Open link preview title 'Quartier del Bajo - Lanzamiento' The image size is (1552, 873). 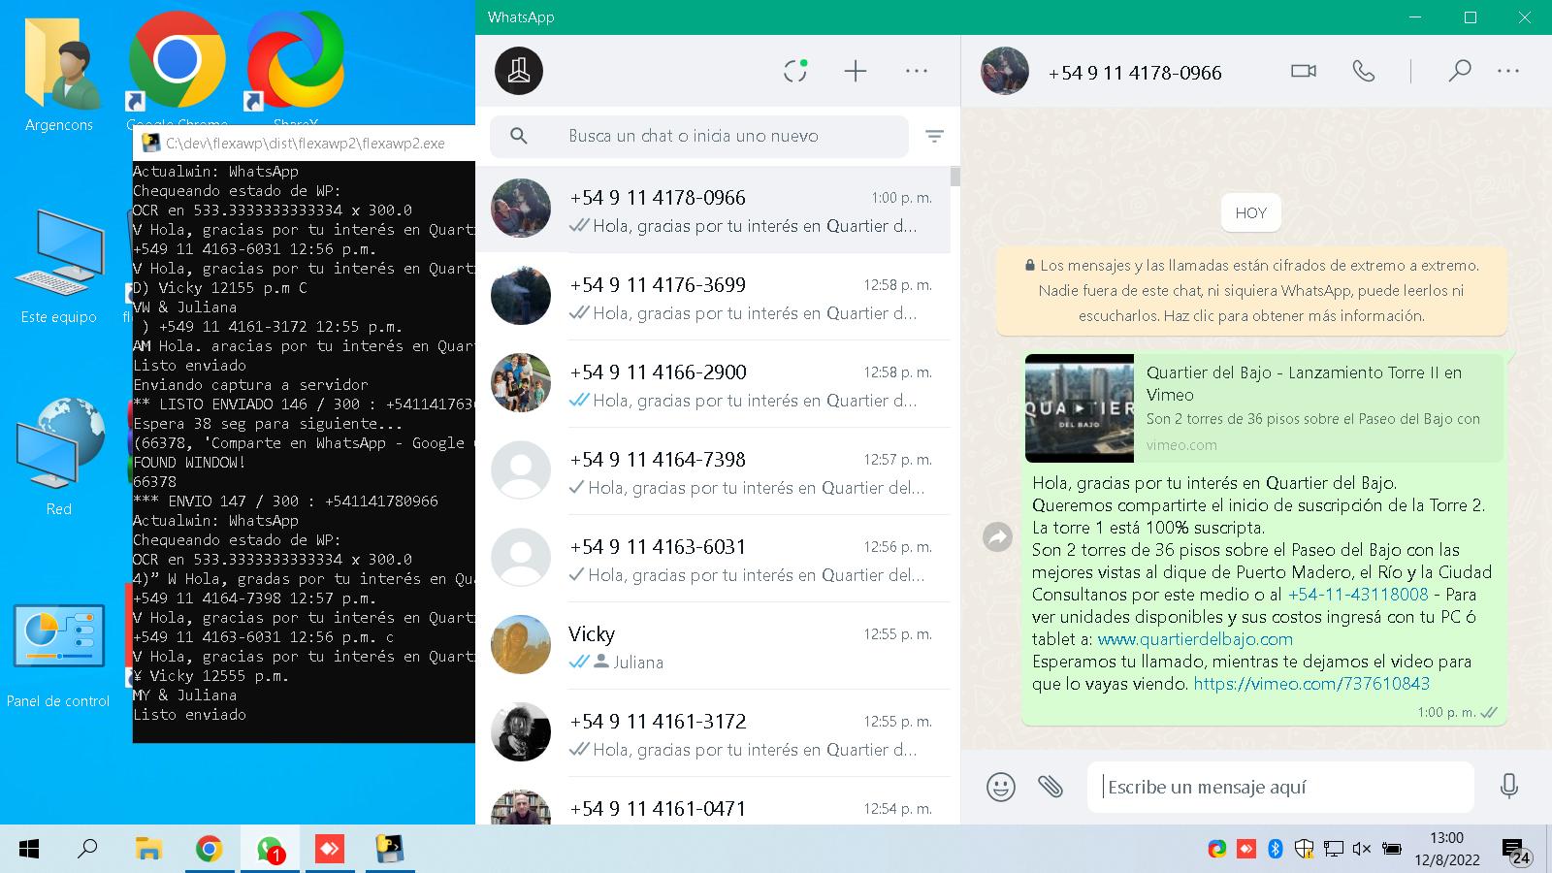(x=1304, y=383)
